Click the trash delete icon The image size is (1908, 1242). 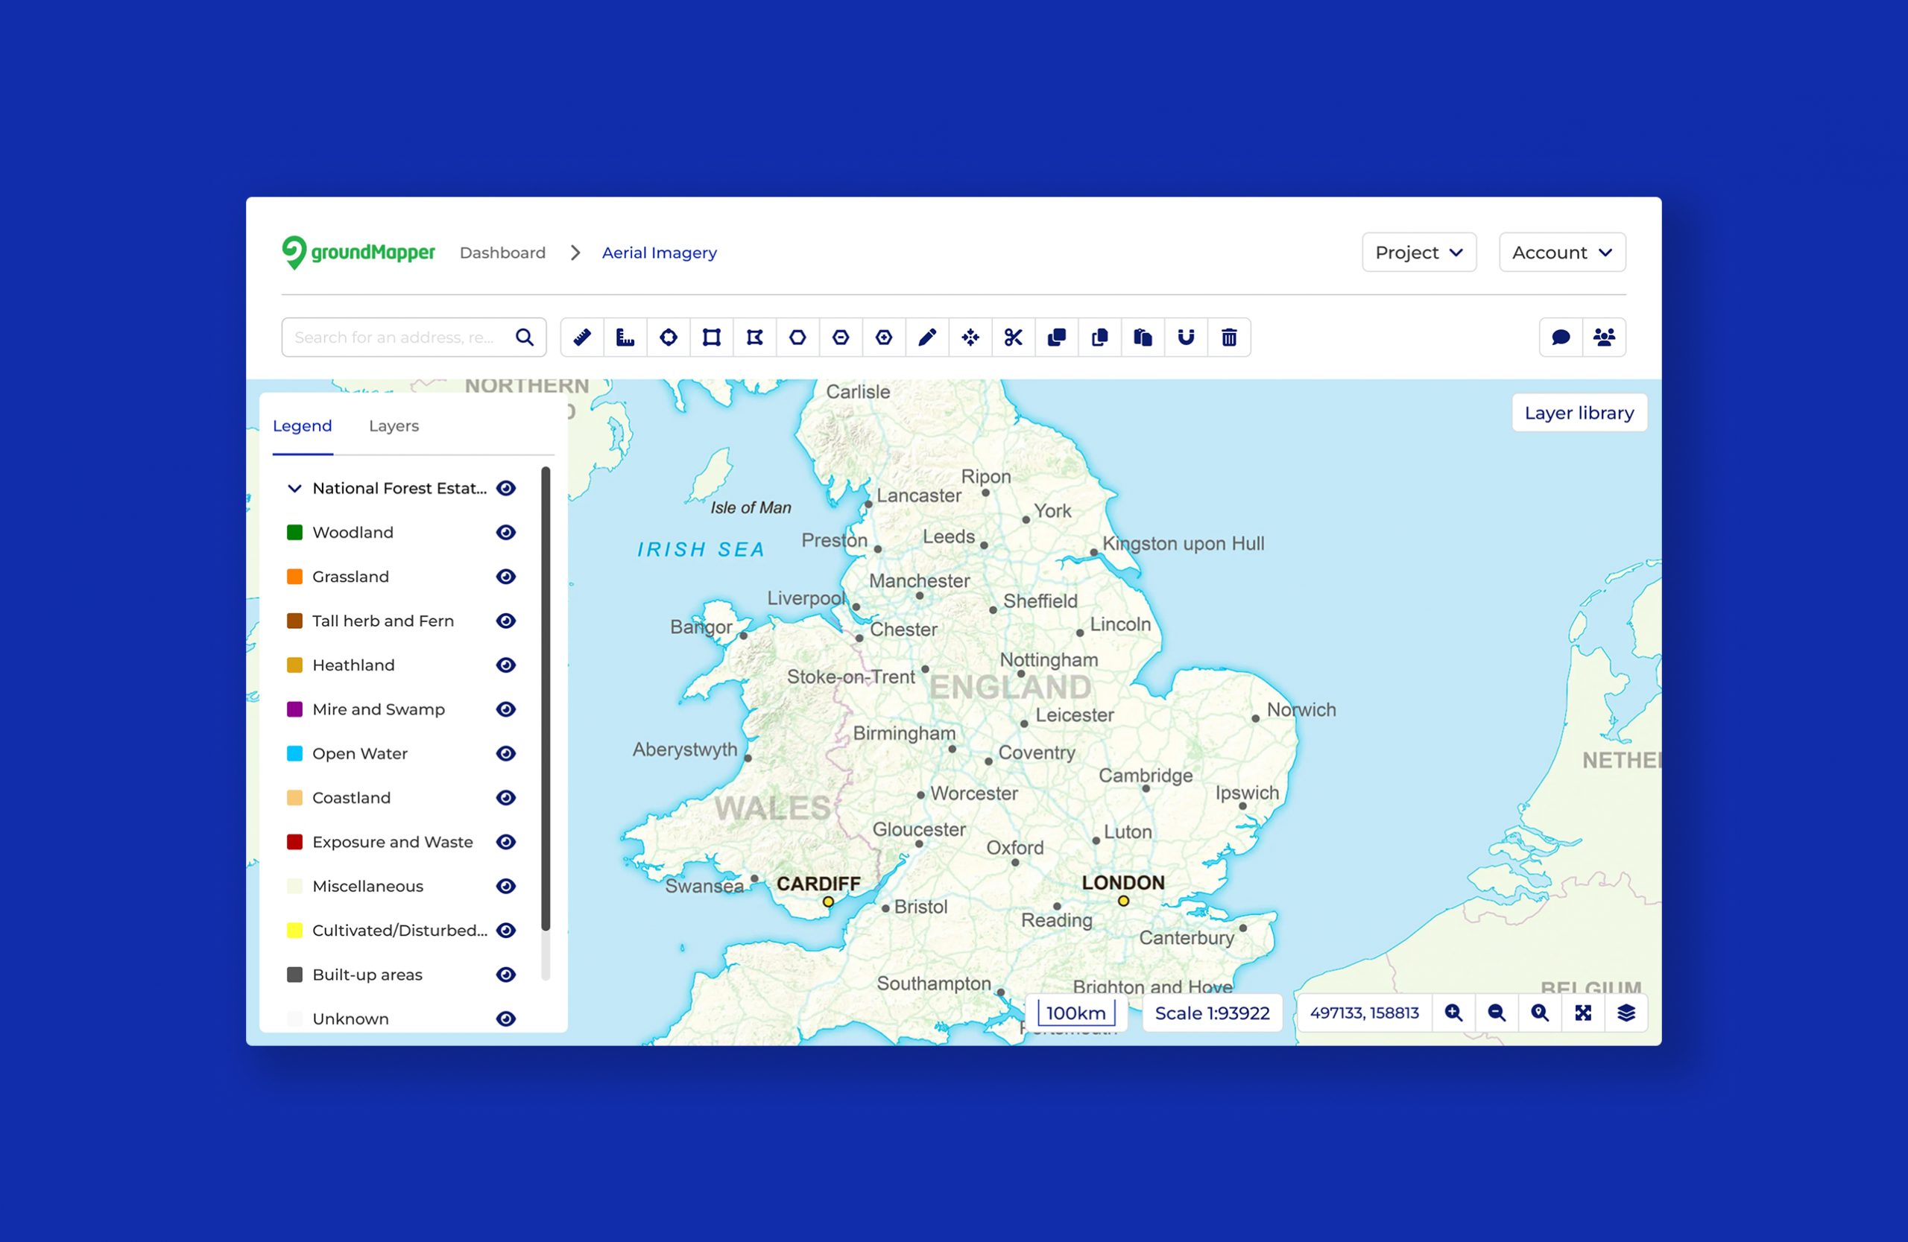[1229, 338]
